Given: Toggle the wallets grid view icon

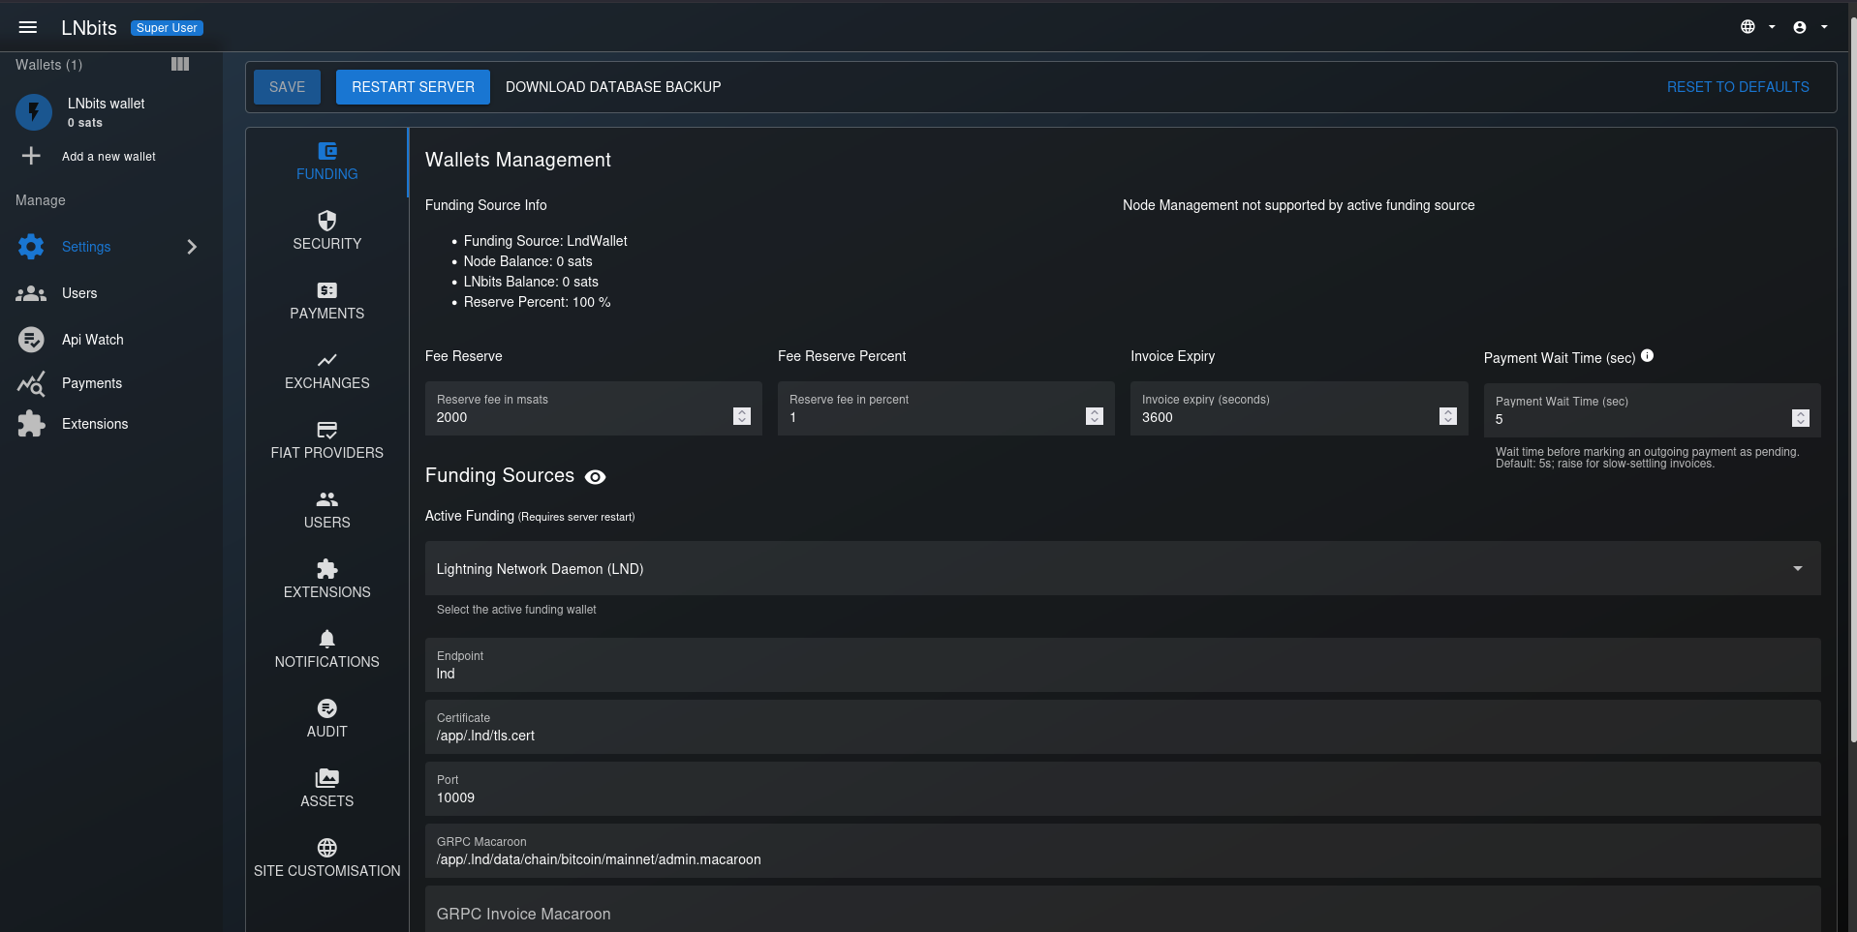Looking at the screenshot, I should (x=180, y=64).
